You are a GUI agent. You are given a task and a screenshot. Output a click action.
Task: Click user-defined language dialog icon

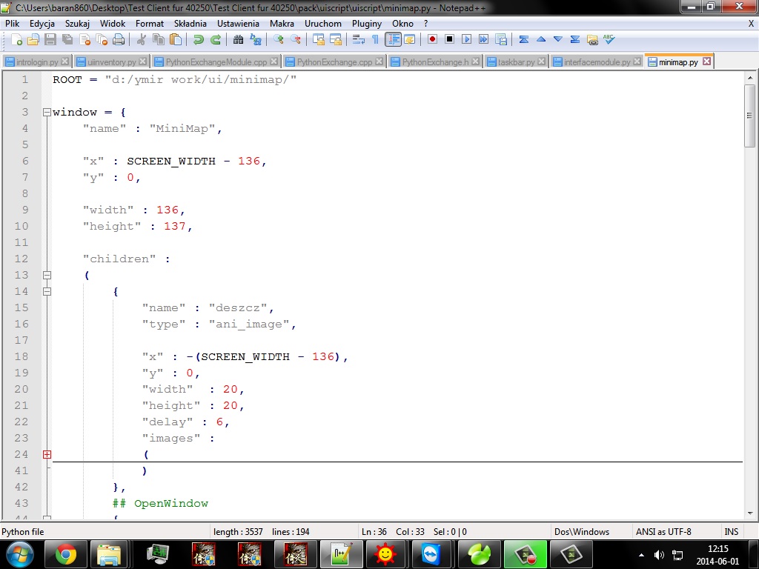[x=409, y=40]
